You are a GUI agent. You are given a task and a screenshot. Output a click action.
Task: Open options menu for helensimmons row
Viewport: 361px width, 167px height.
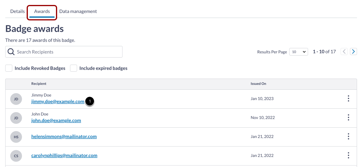coord(348,136)
